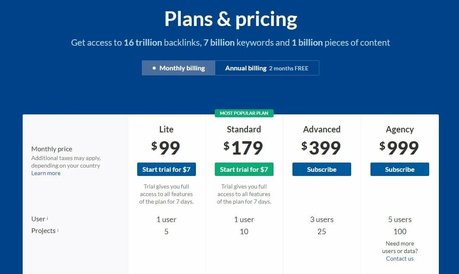Viewport: 459px width, 274px height.
Task: Click the Monthly billing radio dot
Action: point(154,68)
